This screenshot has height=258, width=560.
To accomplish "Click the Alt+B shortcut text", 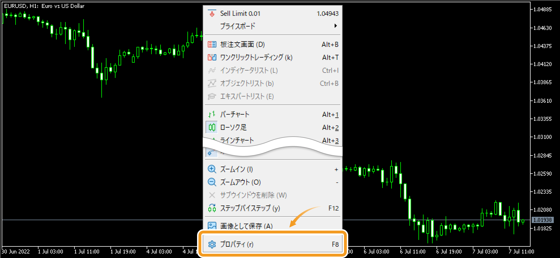I will 330,44.
